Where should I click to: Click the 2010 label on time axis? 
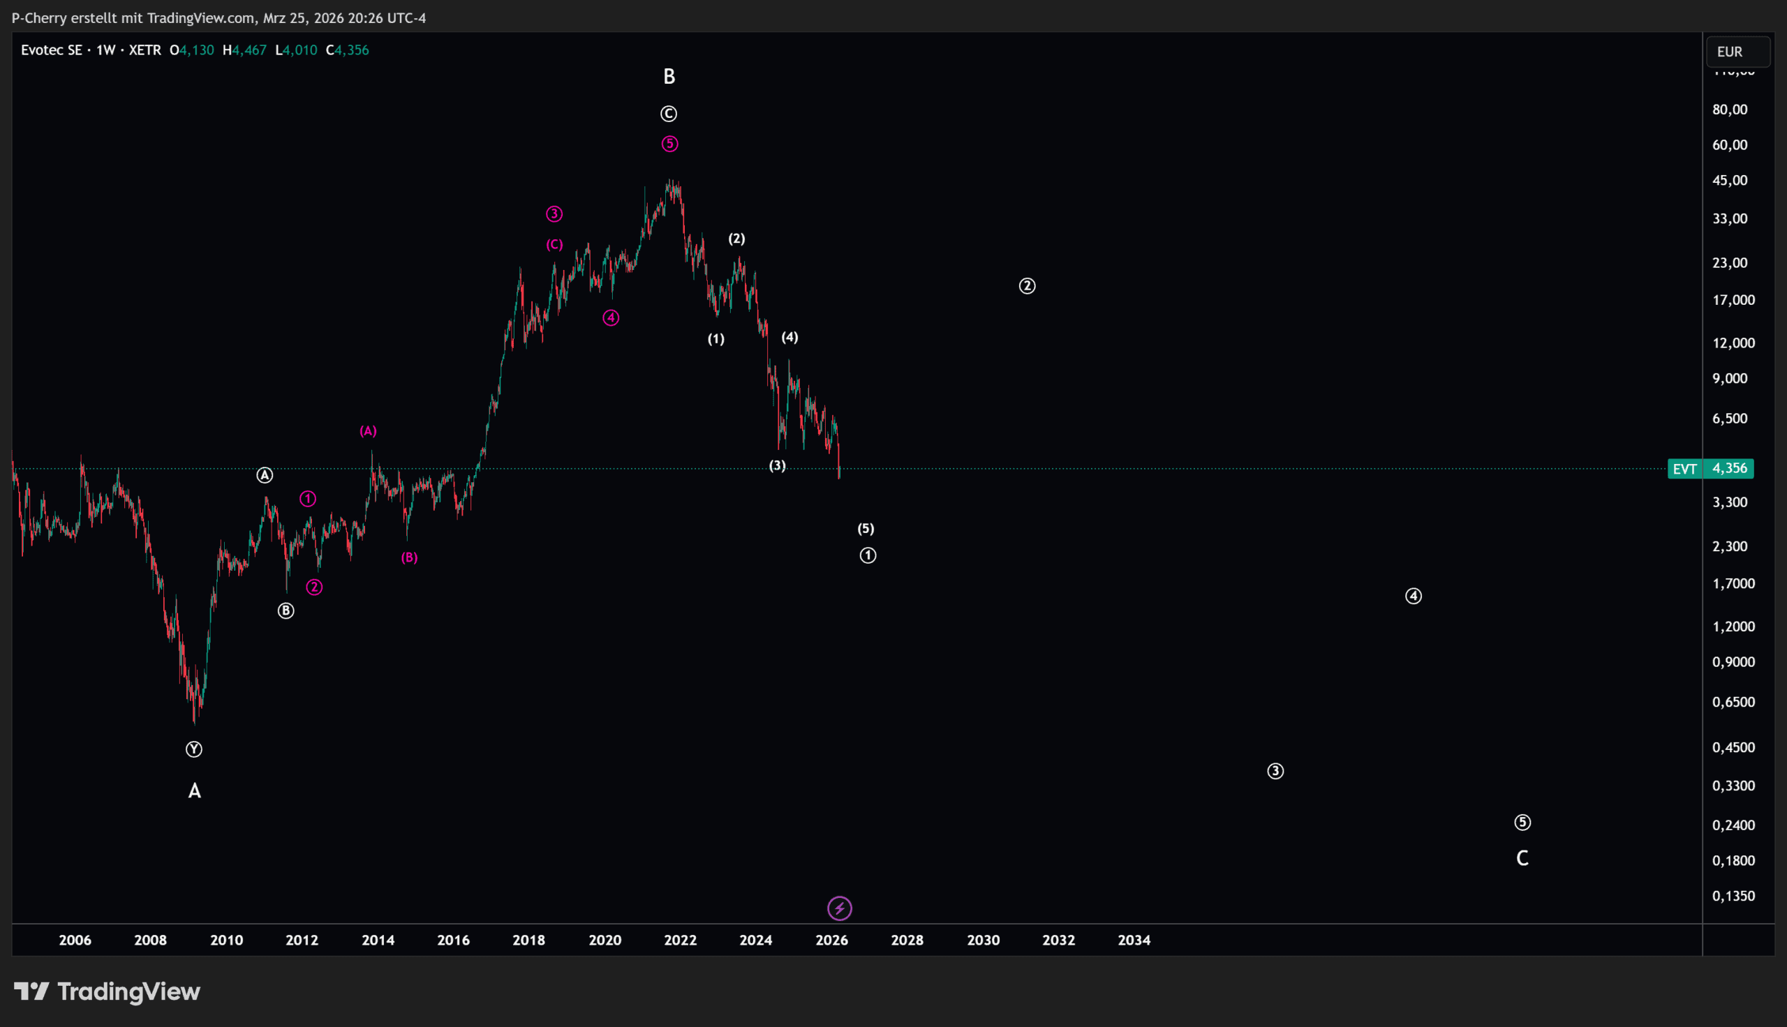(x=226, y=940)
